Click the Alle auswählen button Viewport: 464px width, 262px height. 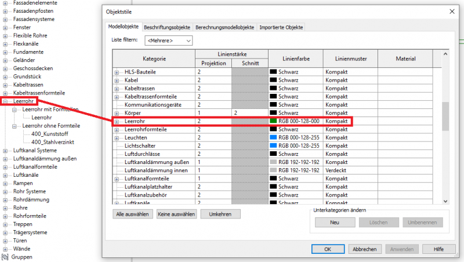(x=132, y=214)
